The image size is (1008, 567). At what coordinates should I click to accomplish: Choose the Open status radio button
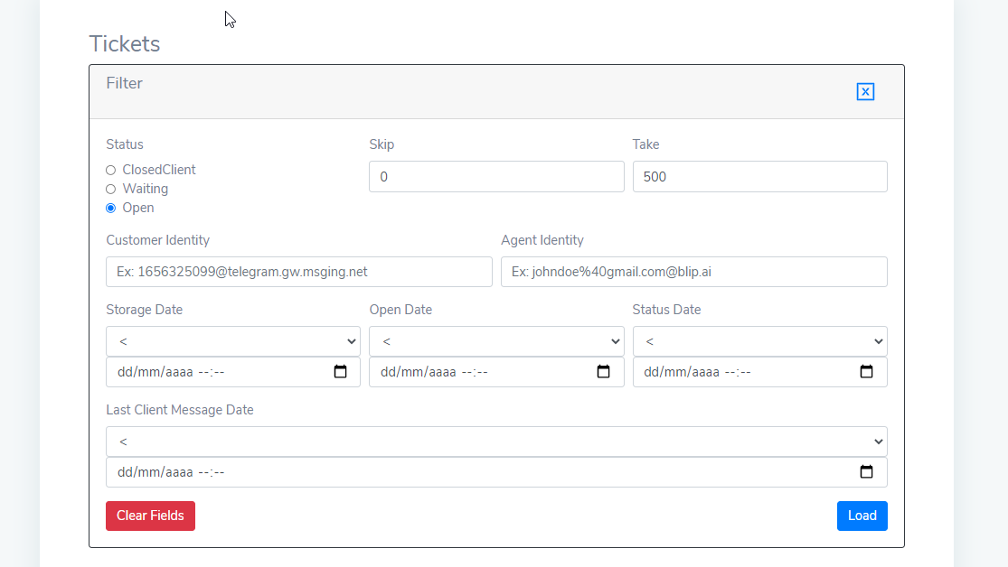110,208
